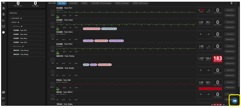Remove the 1st Degree tag on ICU202
This screenshot has width=241, height=108.
(92, 41)
